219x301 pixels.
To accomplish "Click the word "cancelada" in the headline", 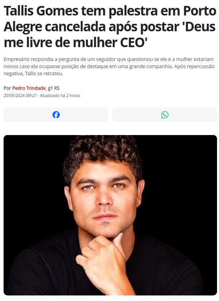I will (75, 27).
